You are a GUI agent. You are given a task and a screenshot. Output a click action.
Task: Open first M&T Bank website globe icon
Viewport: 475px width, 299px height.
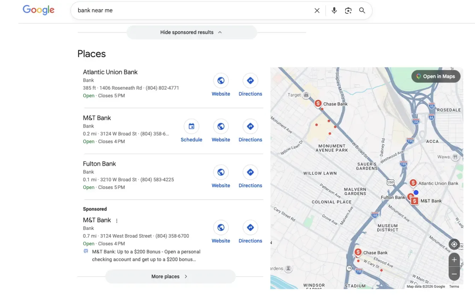tap(221, 126)
